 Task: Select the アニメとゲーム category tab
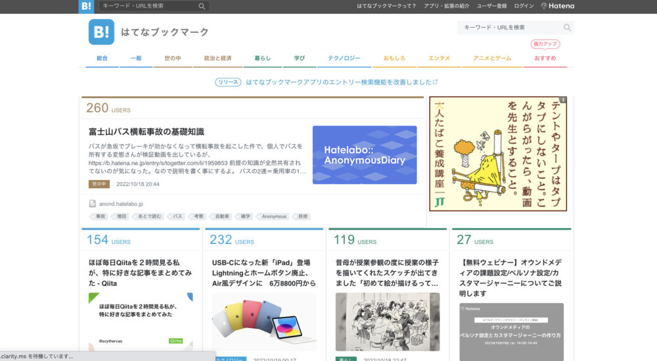pos(492,59)
